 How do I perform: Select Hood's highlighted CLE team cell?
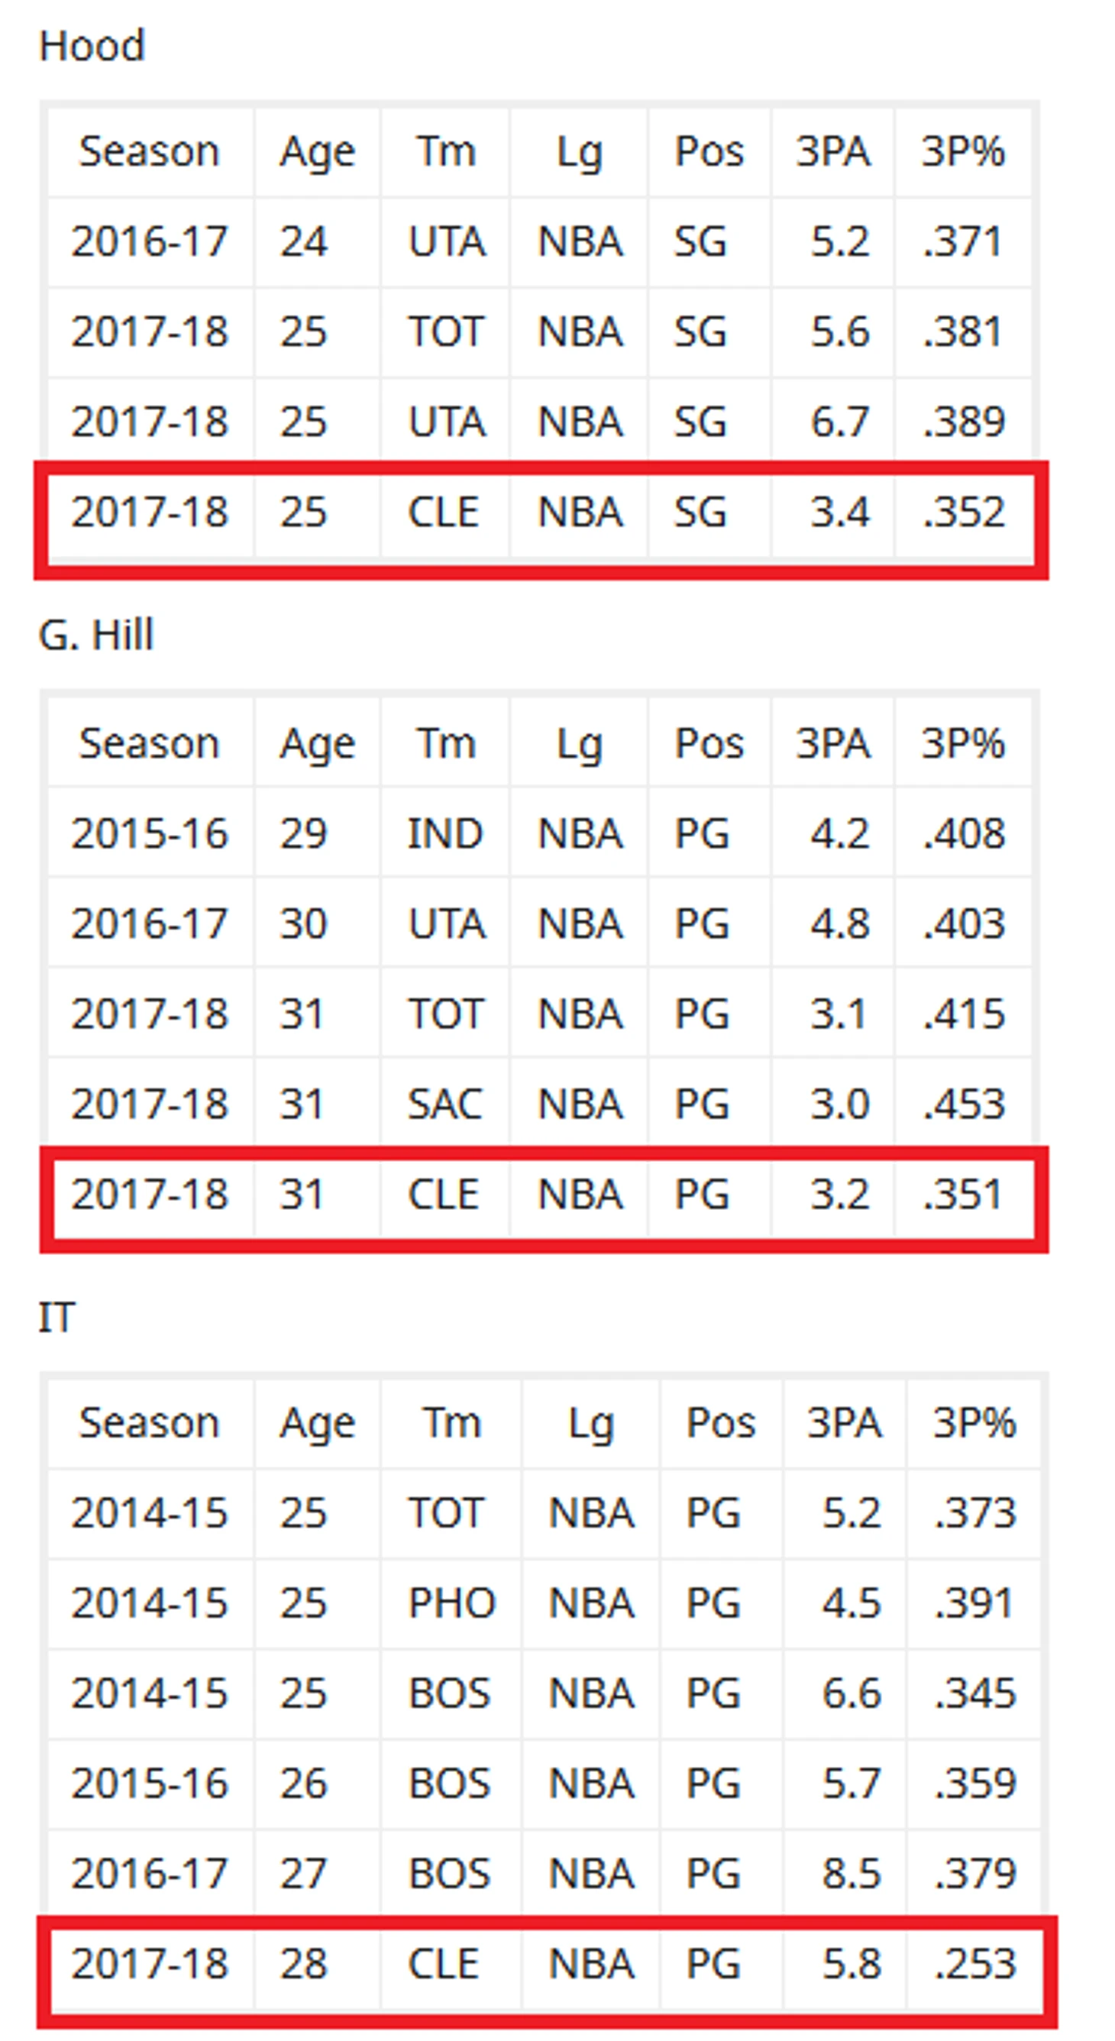(444, 511)
